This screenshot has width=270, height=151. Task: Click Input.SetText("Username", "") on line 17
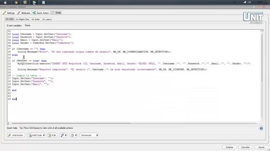click(33, 78)
